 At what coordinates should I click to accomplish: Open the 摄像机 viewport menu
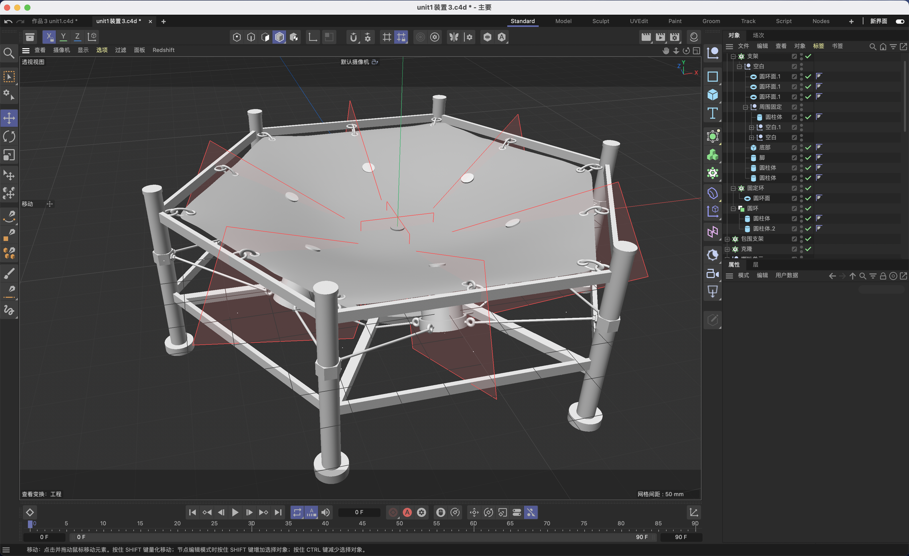point(61,50)
